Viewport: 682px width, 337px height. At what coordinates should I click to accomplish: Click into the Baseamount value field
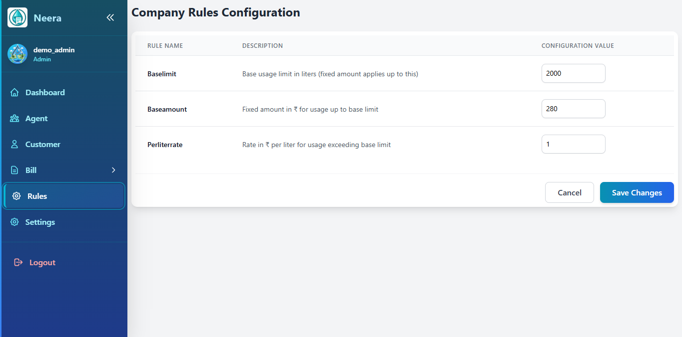pyautogui.click(x=573, y=109)
